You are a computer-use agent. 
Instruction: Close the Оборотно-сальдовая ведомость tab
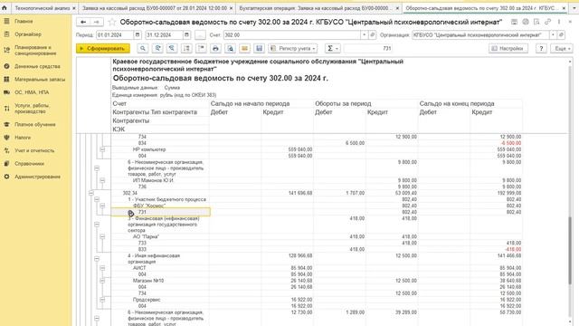pyautogui.click(x=564, y=8)
